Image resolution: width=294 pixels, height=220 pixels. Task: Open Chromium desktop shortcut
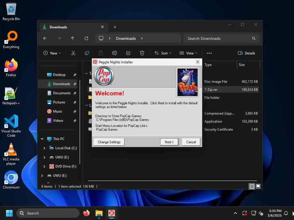[11, 180]
